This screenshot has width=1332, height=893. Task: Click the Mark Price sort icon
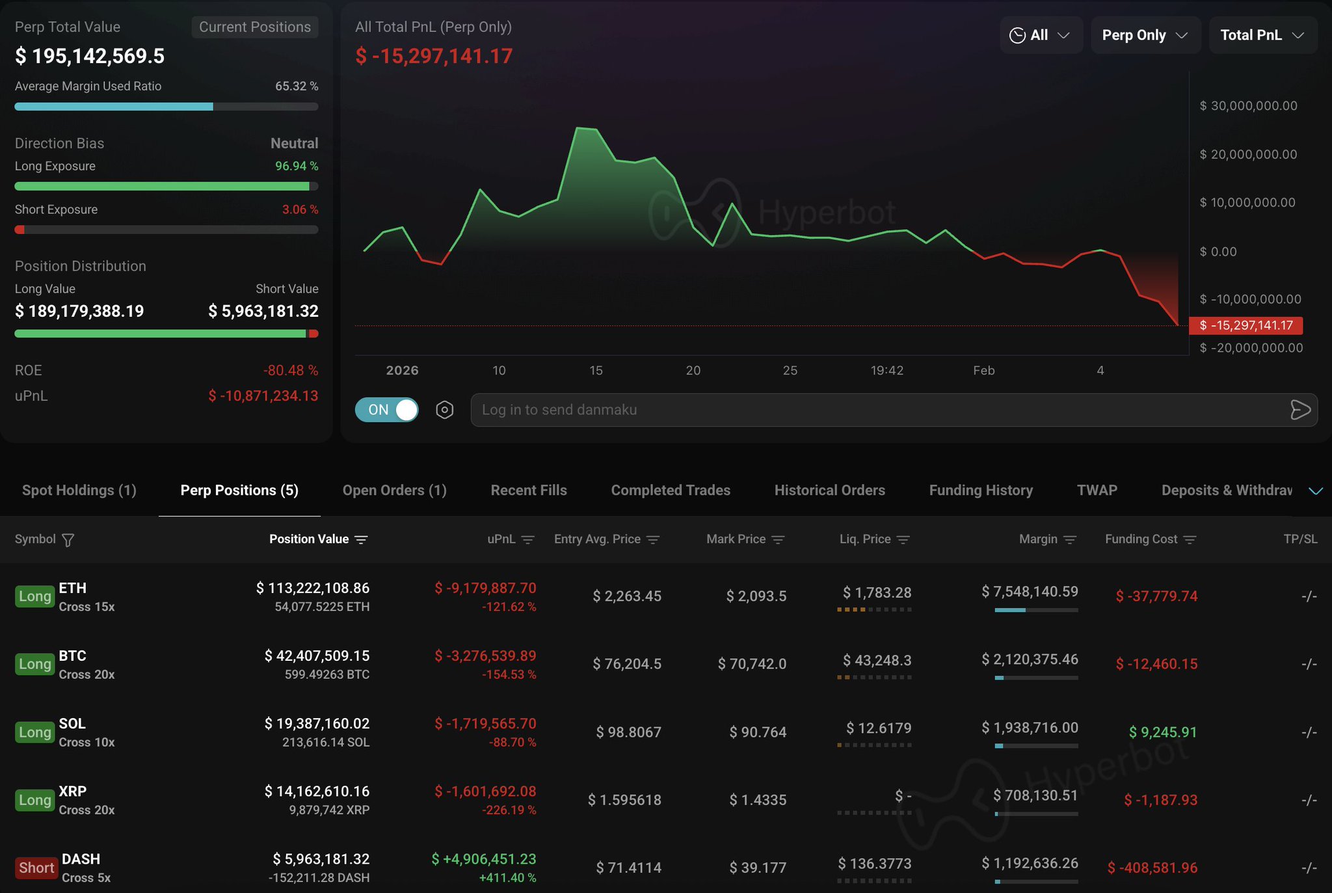point(778,540)
